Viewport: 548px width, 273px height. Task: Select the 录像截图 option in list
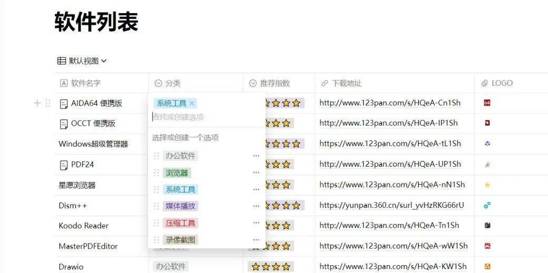pos(182,240)
